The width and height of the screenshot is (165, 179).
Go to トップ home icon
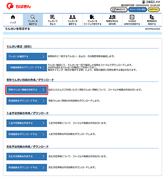click(13, 17)
